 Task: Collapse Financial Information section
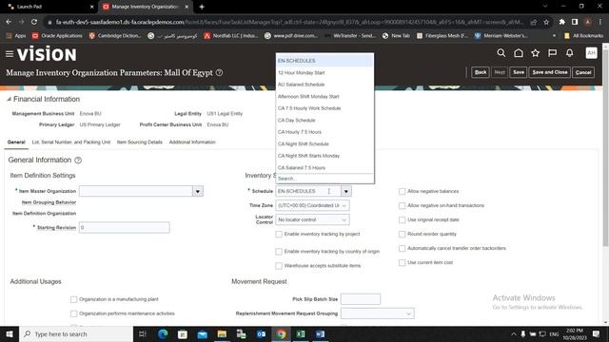point(9,99)
